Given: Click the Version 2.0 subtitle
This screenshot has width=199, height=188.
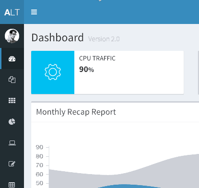Looking at the screenshot, I should [x=104, y=39].
